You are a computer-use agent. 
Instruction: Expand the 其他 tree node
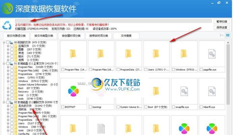[x=8, y=53]
